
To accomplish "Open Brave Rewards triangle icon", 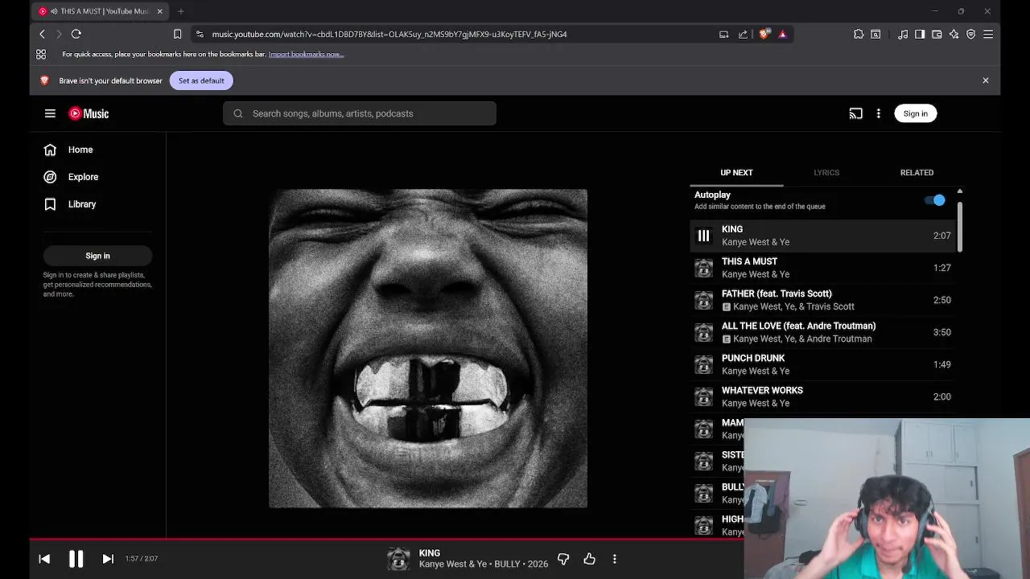I will coord(782,34).
